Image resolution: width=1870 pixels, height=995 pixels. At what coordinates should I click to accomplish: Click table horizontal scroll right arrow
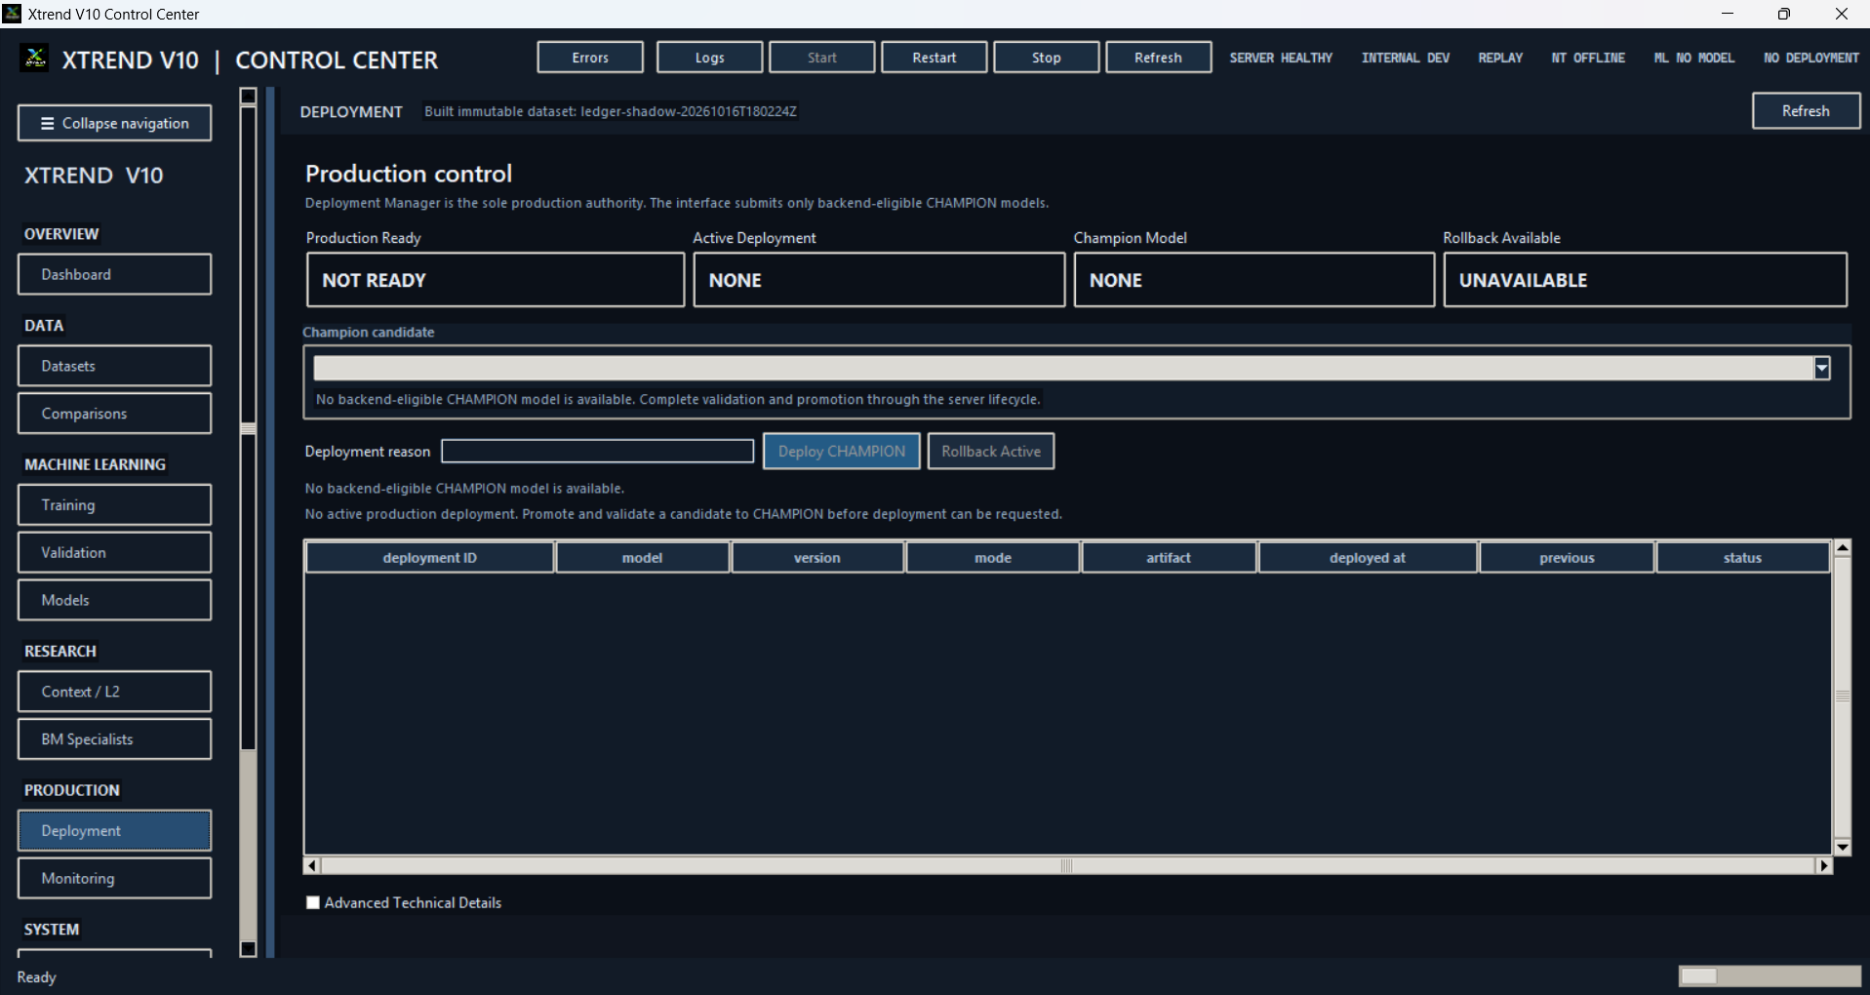[x=1824, y=865]
